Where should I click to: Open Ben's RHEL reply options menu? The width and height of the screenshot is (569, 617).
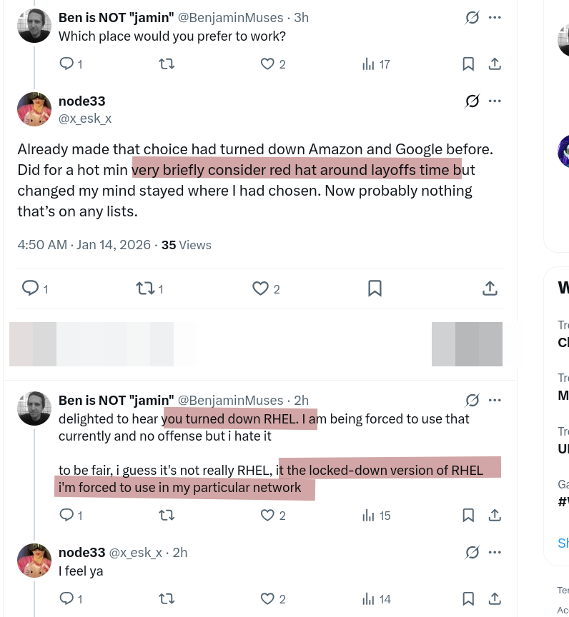495,400
